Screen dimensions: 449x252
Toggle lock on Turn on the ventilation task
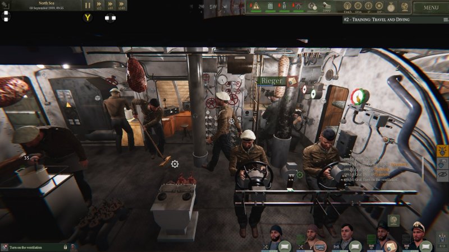pyautogui.click(x=65, y=247)
